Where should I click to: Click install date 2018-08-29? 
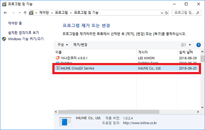click(x=188, y=58)
